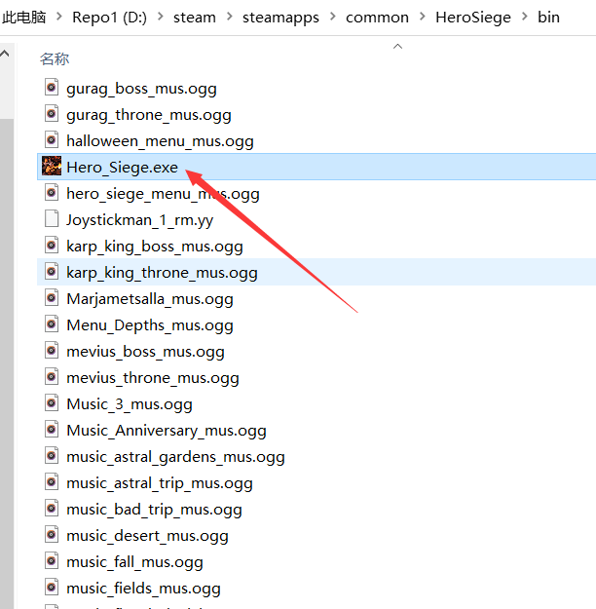Go to the steamapps folder breadcrumb
This screenshot has width=596, height=609.
pos(280,18)
